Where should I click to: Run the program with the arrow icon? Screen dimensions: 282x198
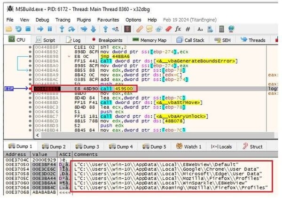pyautogui.click(x=40, y=29)
